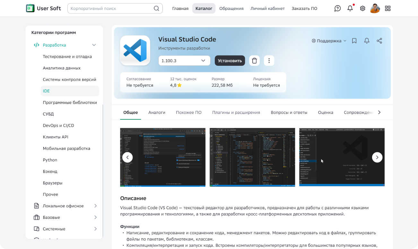Open notifications bell in top bar
418x249 pixels.
click(350, 8)
